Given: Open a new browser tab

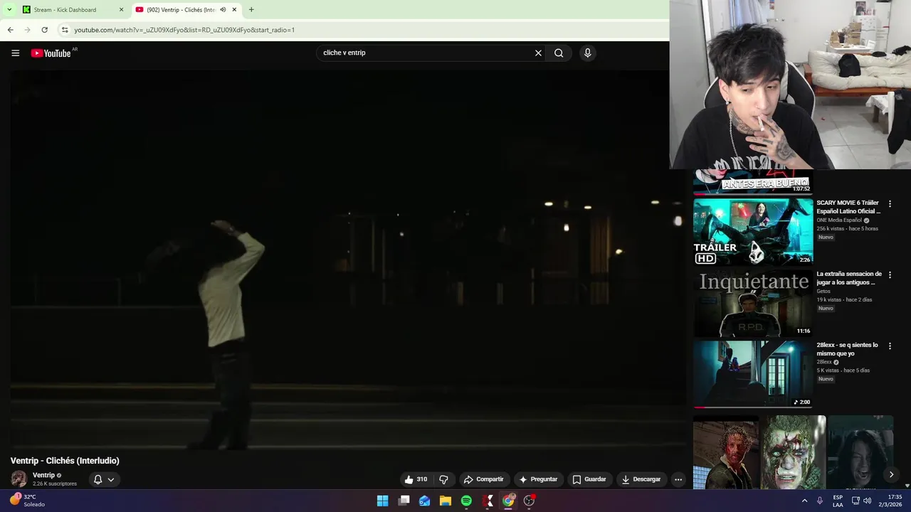Looking at the screenshot, I should point(251,10).
